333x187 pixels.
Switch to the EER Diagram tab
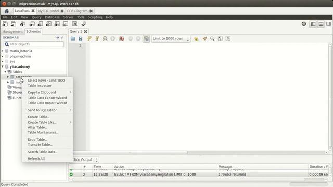pos(78,11)
